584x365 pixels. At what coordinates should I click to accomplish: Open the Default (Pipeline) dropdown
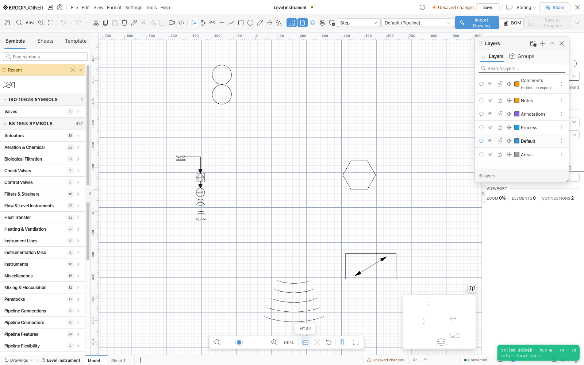418,23
